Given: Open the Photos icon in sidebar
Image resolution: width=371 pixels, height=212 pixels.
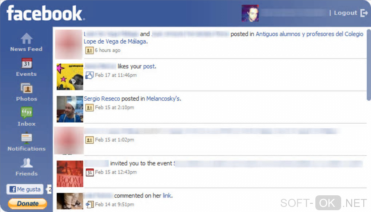Looking at the screenshot, I should pos(27,88).
